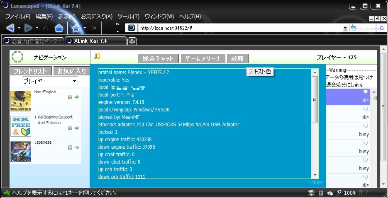The image size is (388, 198).
Task: Click the music note icon
Action: pos(97,56)
